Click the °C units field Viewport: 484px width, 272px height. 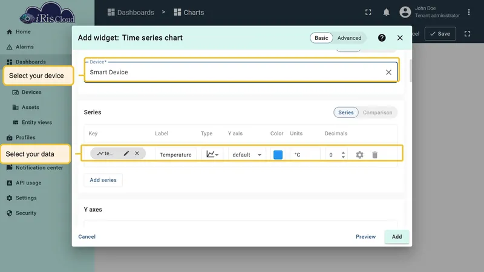click(304, 155)
